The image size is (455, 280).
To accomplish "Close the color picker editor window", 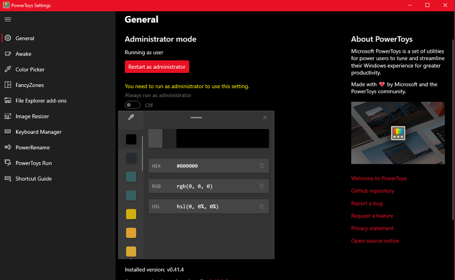I will 265,117.
